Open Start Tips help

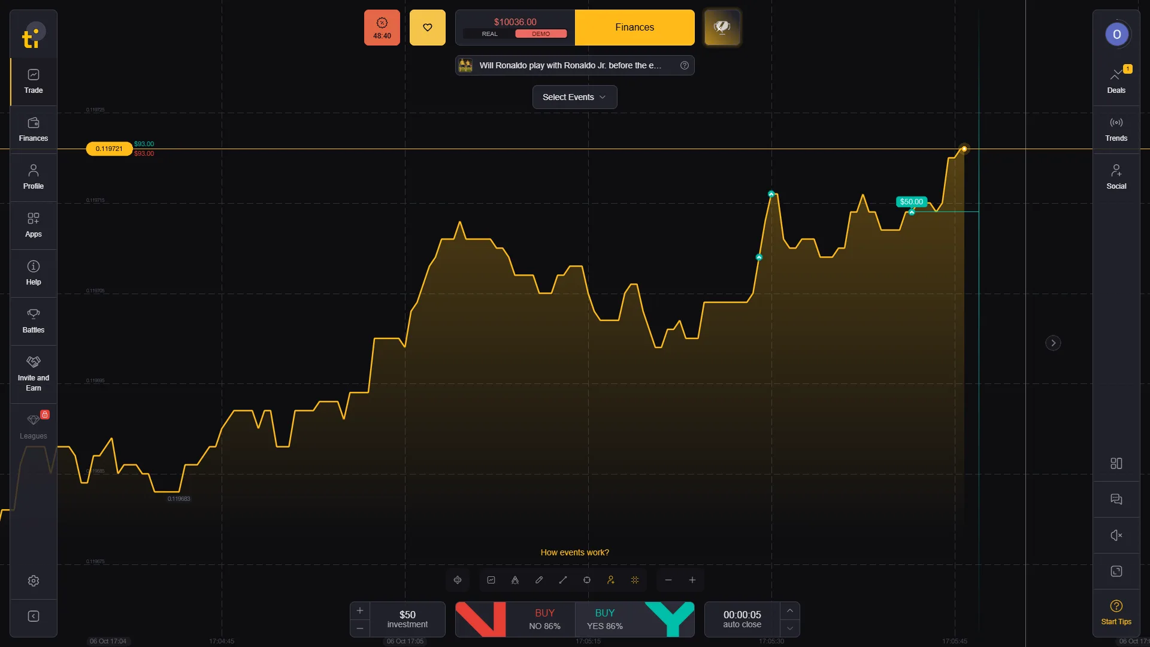pos(1116,612)
